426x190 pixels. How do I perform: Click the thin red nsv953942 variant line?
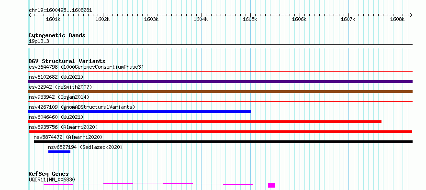220,102
